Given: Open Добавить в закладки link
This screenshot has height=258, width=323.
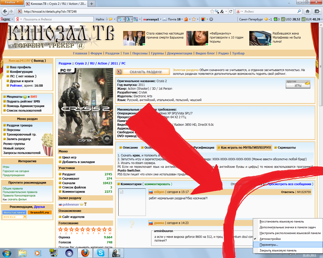Looking at the screenshot, I should (x=78, y=162).
